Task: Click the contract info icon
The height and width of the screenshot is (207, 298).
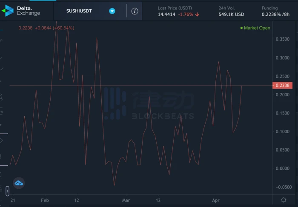Action: [135, 11]
